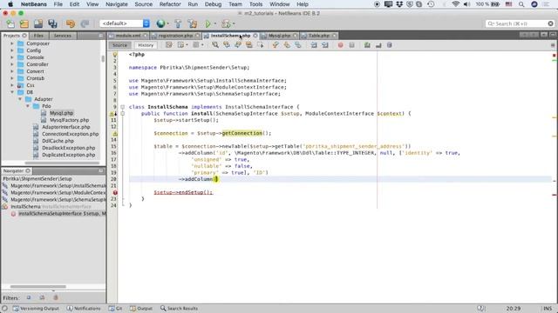
Task: Click the Shift Line Left icon
Action: click(314, 45)
